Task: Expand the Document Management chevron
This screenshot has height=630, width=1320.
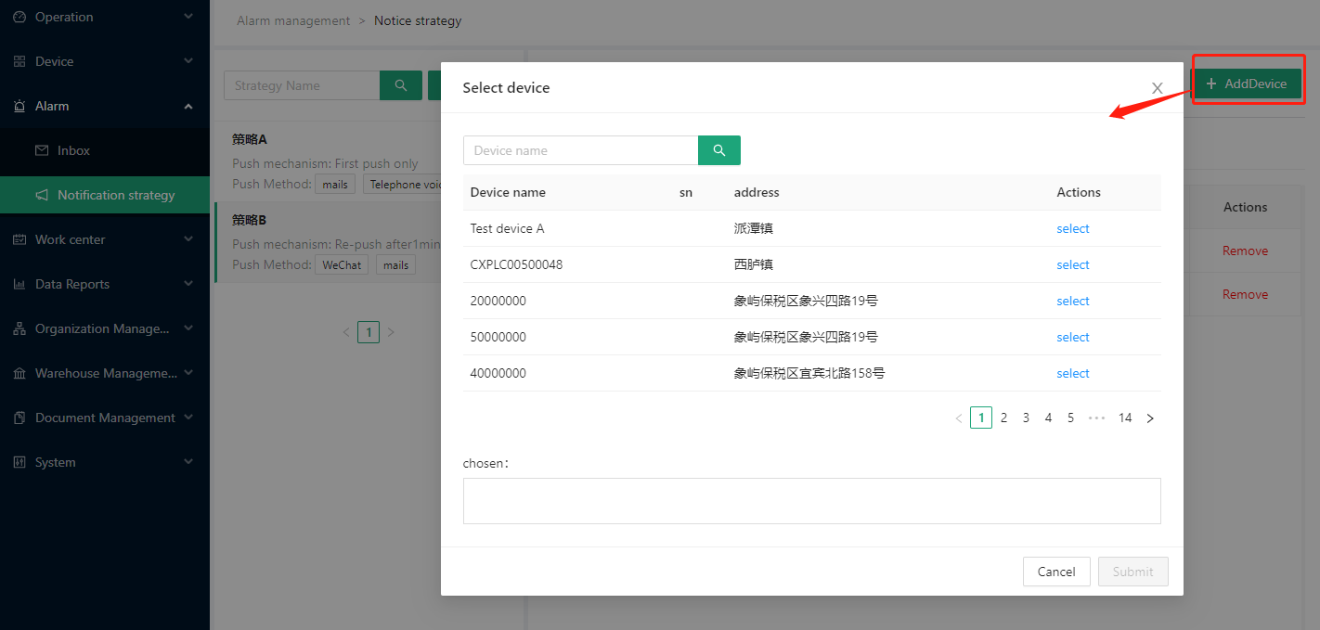Action: tap(188, 418)
